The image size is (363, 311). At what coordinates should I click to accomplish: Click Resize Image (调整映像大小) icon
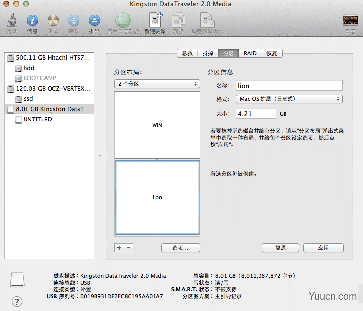tap(207, 21)
